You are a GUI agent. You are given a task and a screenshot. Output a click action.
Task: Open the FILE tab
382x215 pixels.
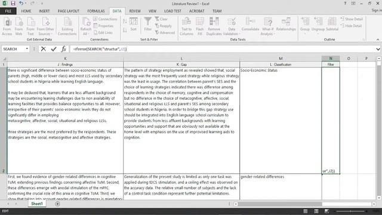[x=8, y=11]
